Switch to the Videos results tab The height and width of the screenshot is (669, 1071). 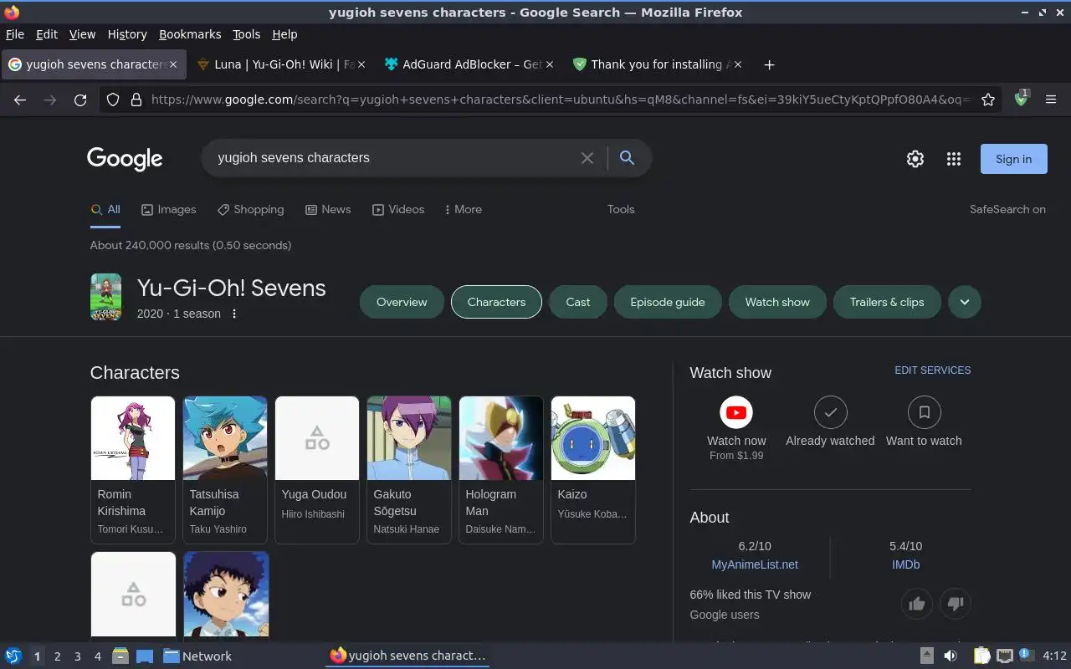[398, 210]
